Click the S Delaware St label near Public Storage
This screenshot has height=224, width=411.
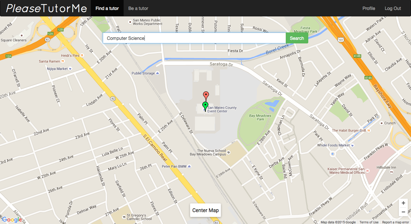click(186, 123)
